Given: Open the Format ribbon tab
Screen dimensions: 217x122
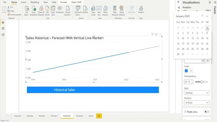Looking at the screenshot, I should coord(63,2).
